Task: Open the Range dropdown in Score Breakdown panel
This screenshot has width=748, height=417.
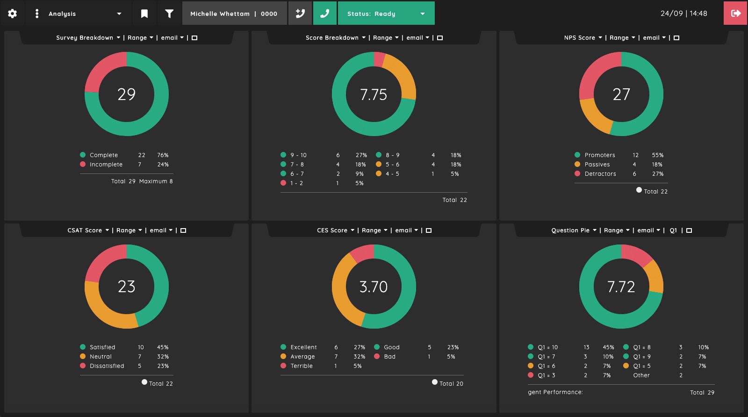Action: pyautogui.click(x=386, y=38)
